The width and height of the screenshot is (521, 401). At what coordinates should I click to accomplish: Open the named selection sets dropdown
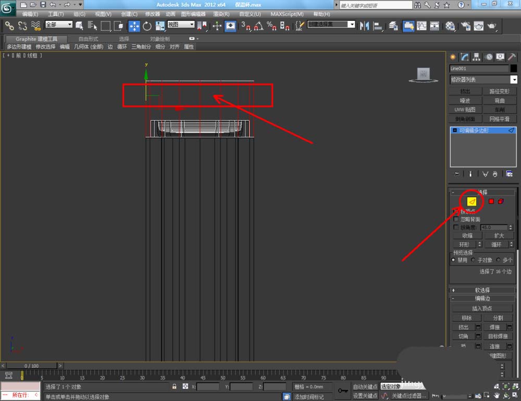(331, 25)
